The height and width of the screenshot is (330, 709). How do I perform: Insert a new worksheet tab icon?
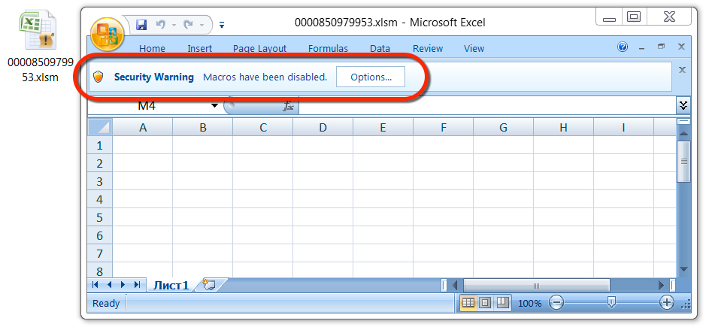pos(209,284)
